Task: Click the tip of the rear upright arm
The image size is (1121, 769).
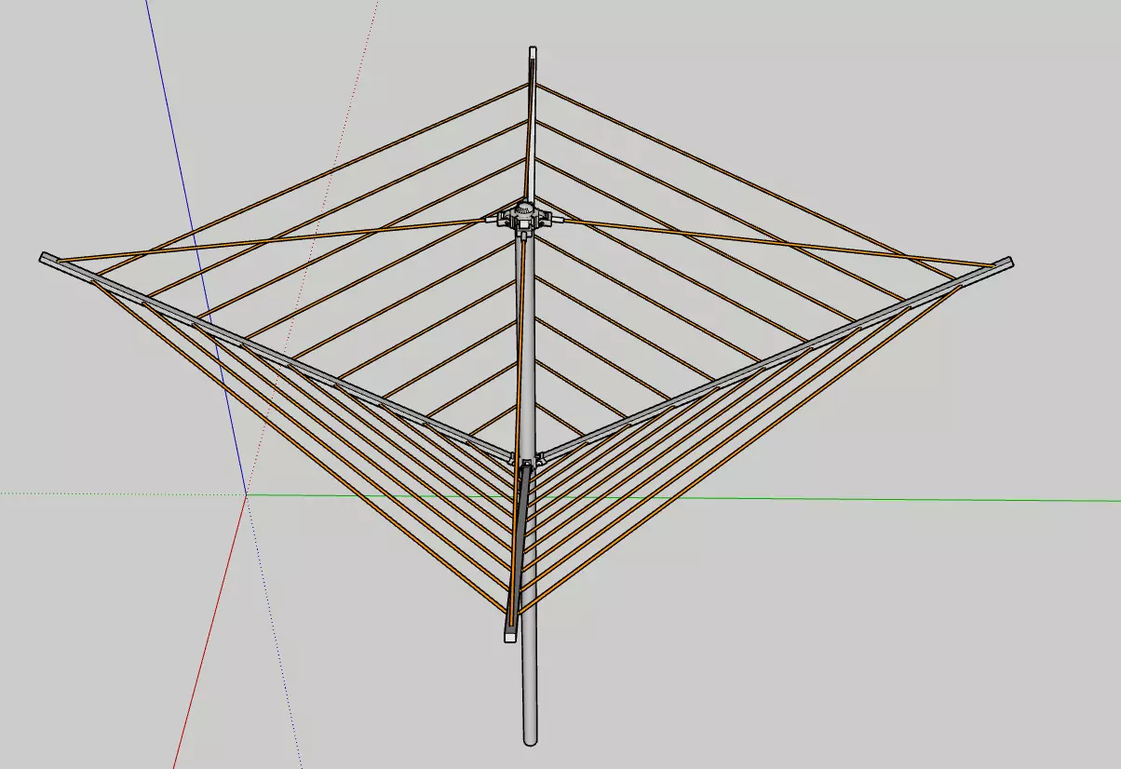Action: click(x=532, y=52)
